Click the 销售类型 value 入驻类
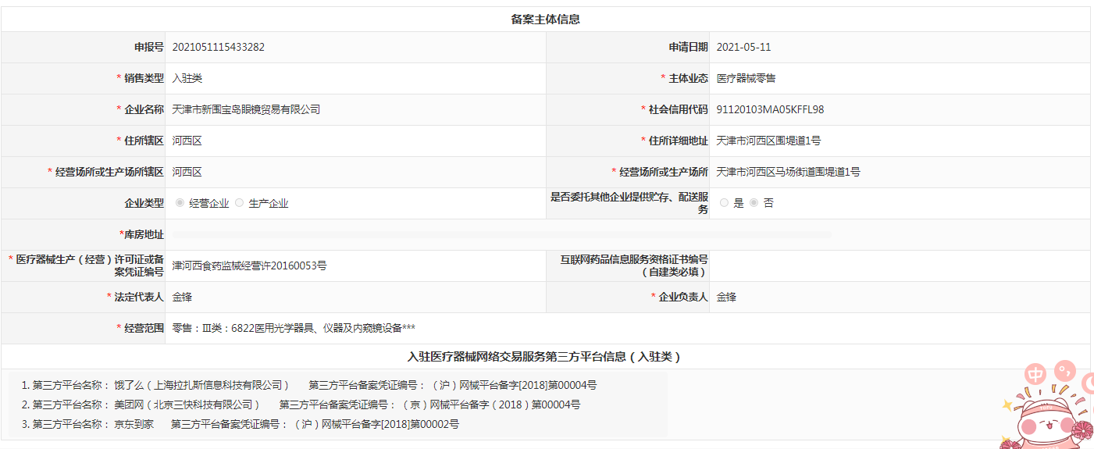This screenshot has width=1094, height=449. coord(187,78)
